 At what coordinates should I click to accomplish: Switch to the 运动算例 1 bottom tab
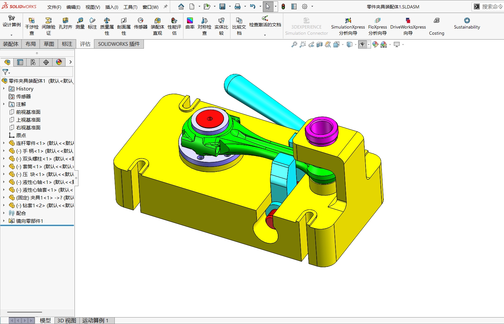pyautogui.click(x=95, y=320)
